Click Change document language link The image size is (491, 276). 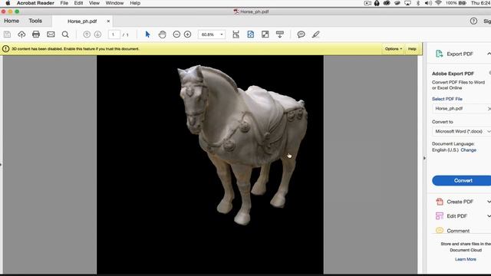coord(469,150)
